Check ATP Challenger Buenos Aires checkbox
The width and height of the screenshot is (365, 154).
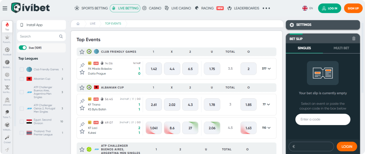click(22, 92)
